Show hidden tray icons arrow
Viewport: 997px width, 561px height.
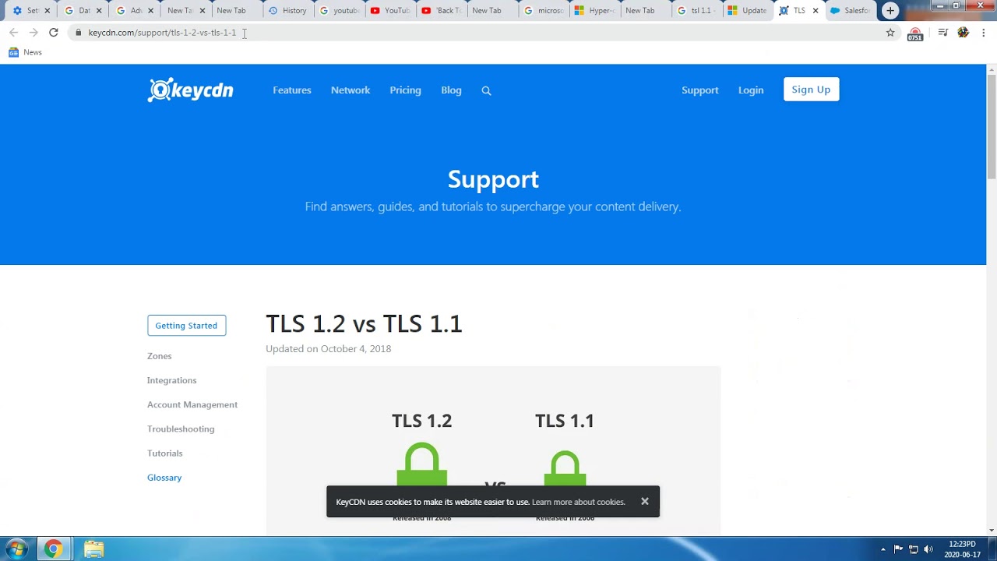[883, 549]
